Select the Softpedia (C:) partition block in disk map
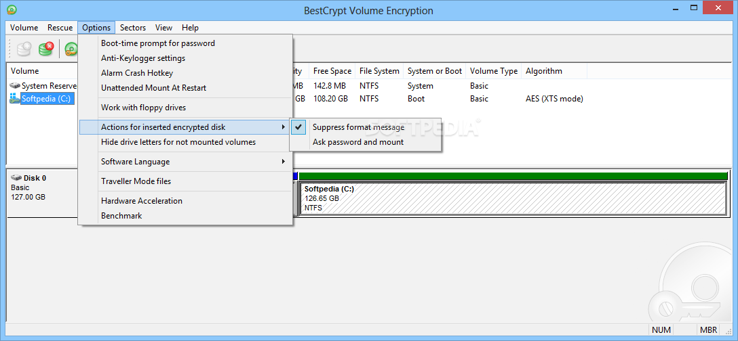Screen dimensions: 738x341 pos(513,199)
